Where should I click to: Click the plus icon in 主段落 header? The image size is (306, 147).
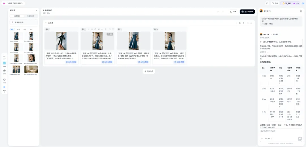point(237,23)
